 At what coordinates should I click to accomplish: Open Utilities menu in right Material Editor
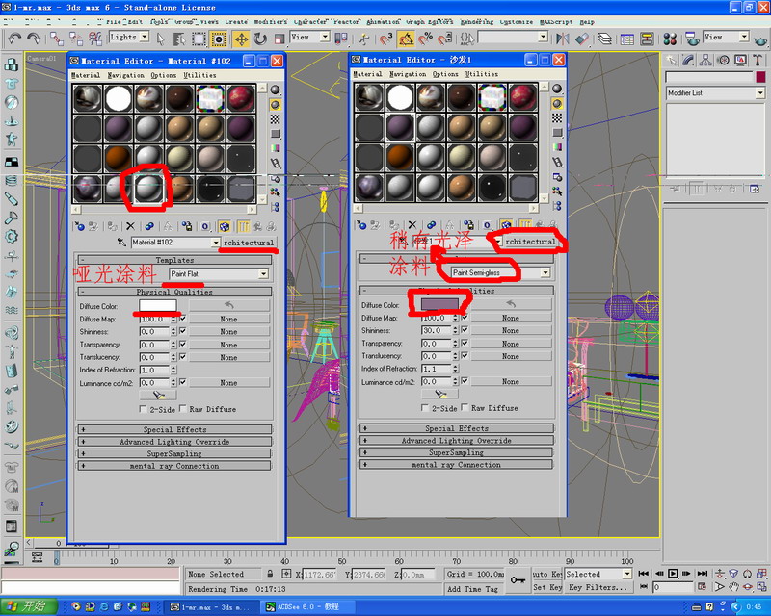tap(482, 74)
